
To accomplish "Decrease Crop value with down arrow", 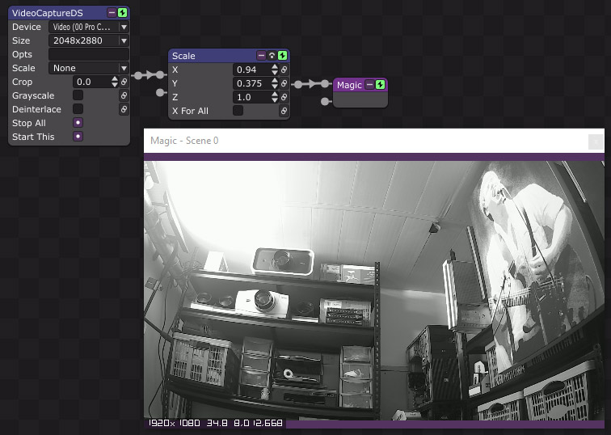I will (115, 85).
